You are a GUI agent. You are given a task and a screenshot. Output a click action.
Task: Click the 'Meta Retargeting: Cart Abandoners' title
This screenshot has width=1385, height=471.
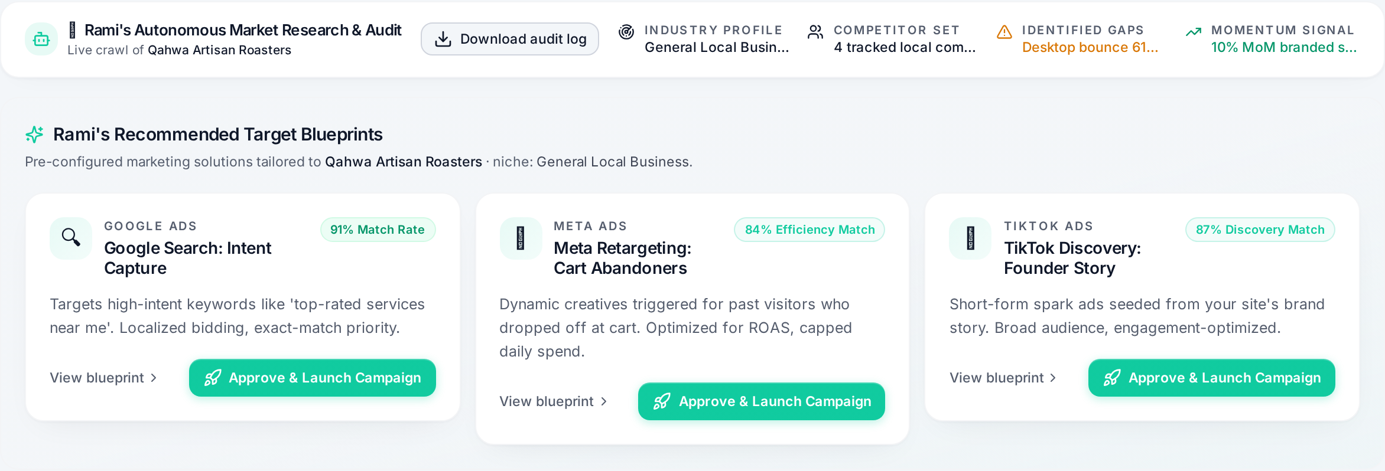coord(622,258)
